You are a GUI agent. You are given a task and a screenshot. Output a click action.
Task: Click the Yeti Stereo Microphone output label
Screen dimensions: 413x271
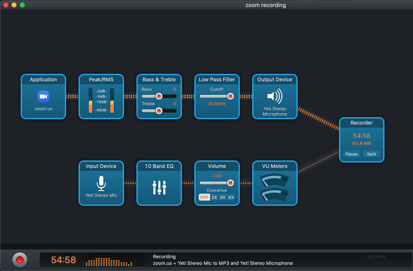coord(275,111)
